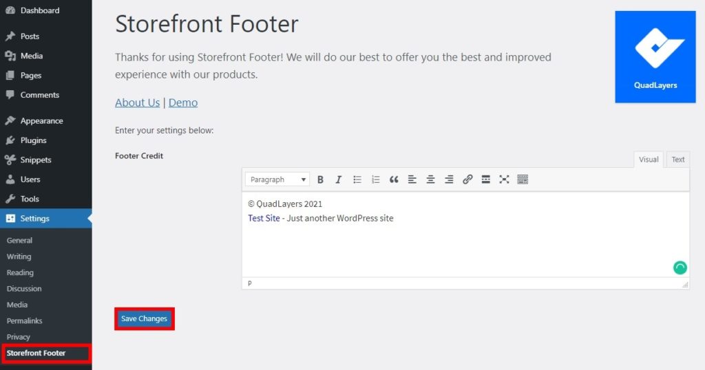Click the Comments bubble icon
This screenshot has height=370, width=705.
pos(10,95)
